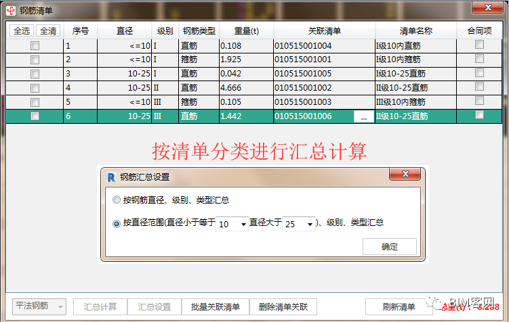Close the 钢筋汇总设置 dialog
Image resolution: width=509 pixels, height=322 pixels.
coord(405,174)
